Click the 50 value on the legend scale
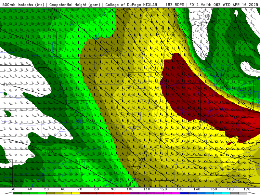Screen dimensions: 260x195 (x=46, y=189)
